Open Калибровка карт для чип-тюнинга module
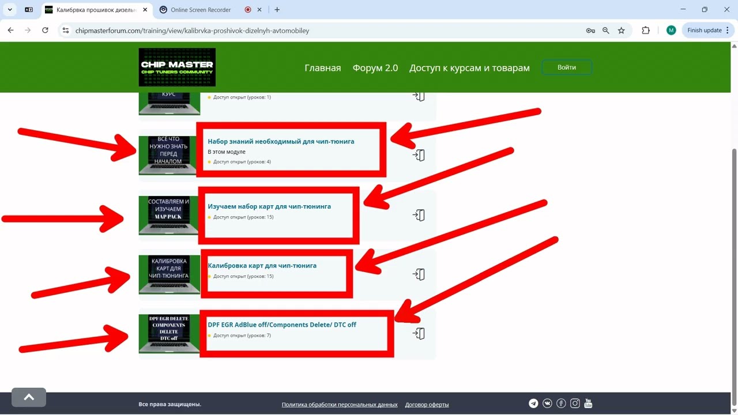 click(262, 266)
